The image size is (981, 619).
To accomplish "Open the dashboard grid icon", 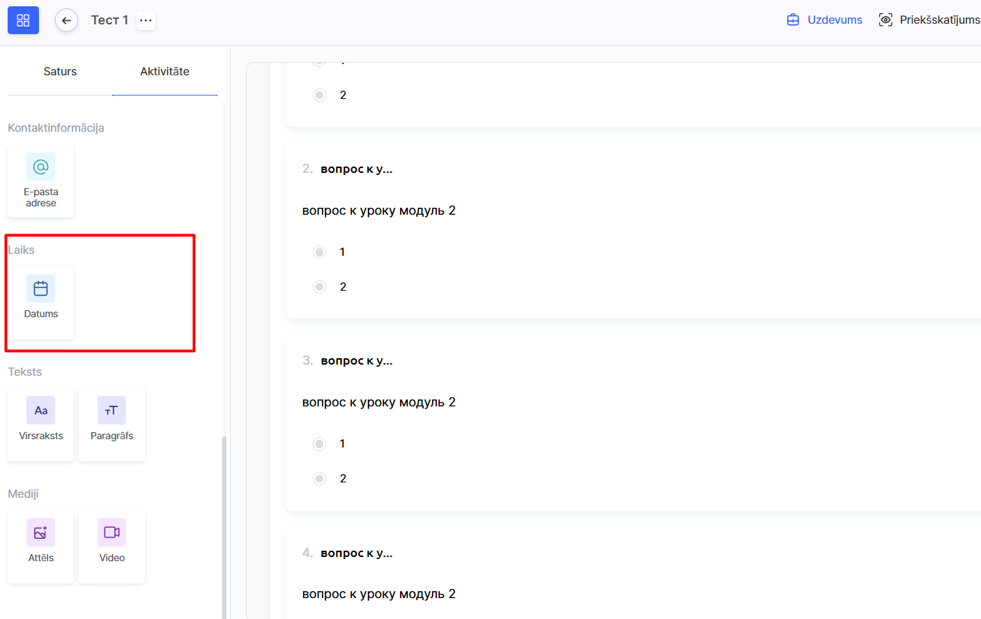I will click(23, 20).
